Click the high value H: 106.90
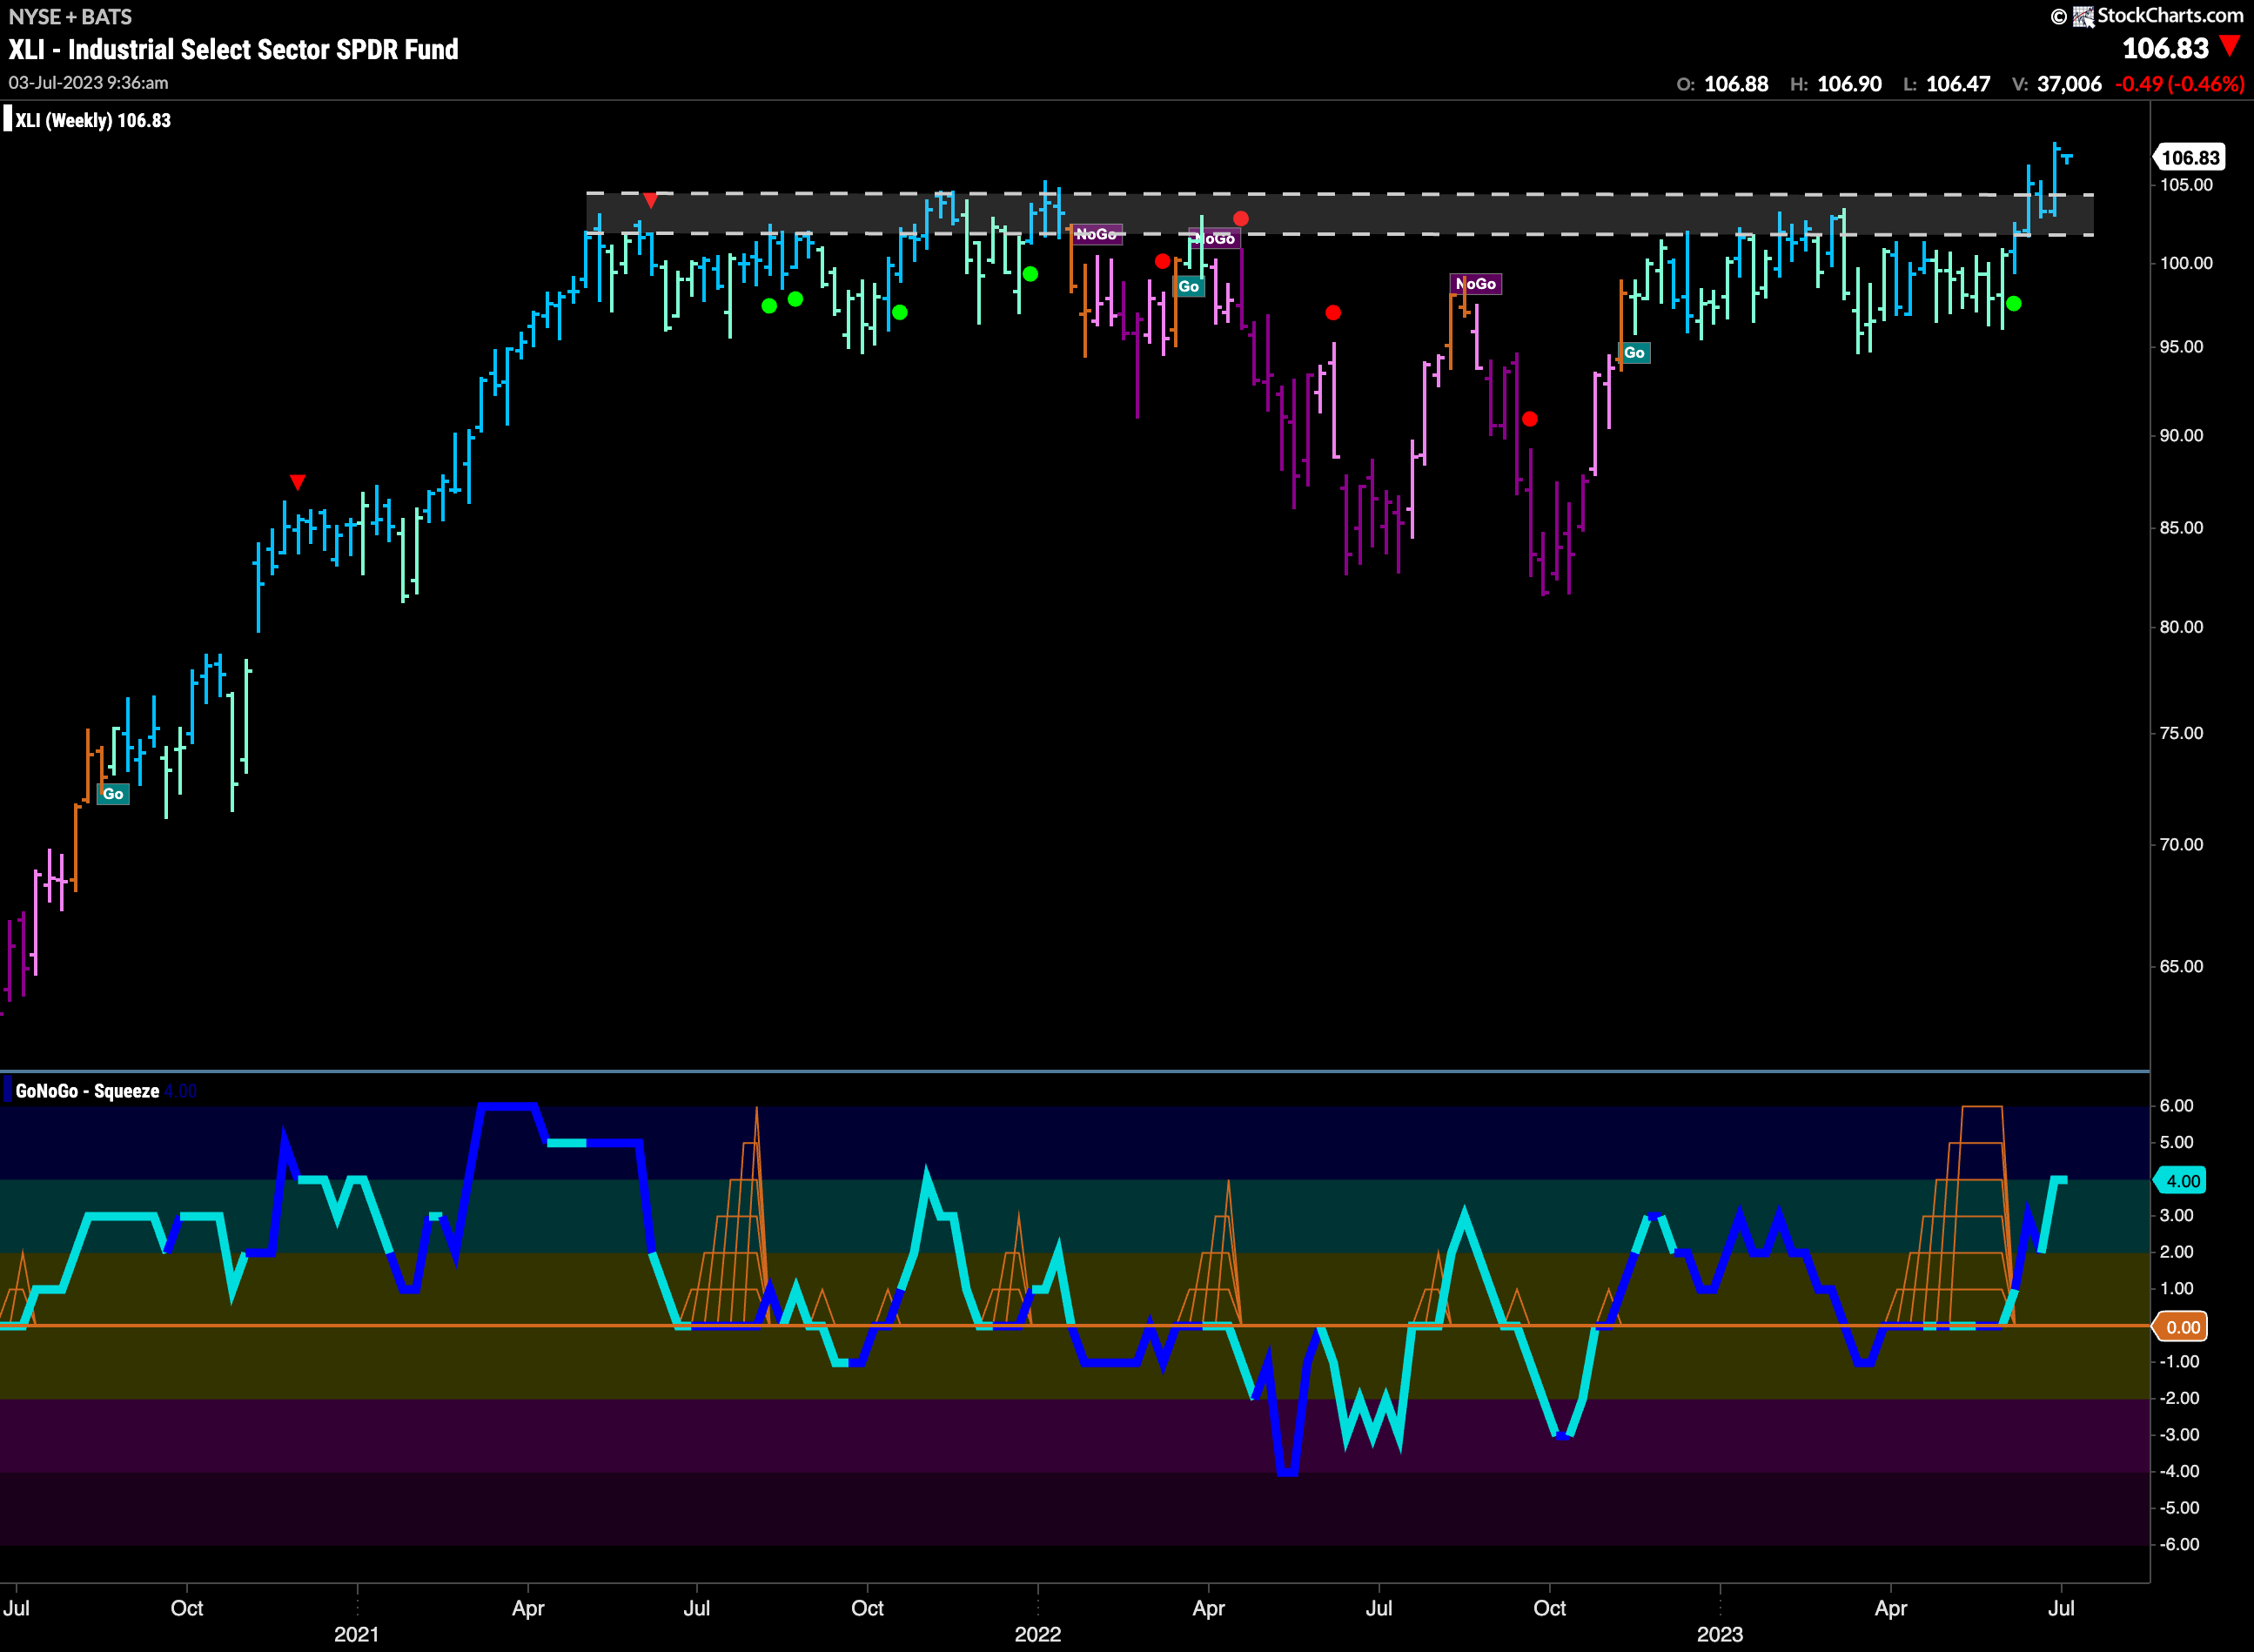Screen dimensions: 2254x1652 click(1835, 84)
